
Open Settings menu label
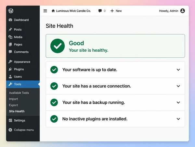point(19,120)
